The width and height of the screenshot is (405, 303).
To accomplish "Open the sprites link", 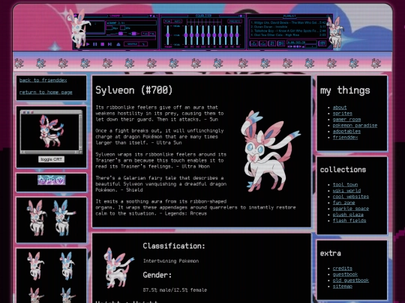I will tap(343, 114).
